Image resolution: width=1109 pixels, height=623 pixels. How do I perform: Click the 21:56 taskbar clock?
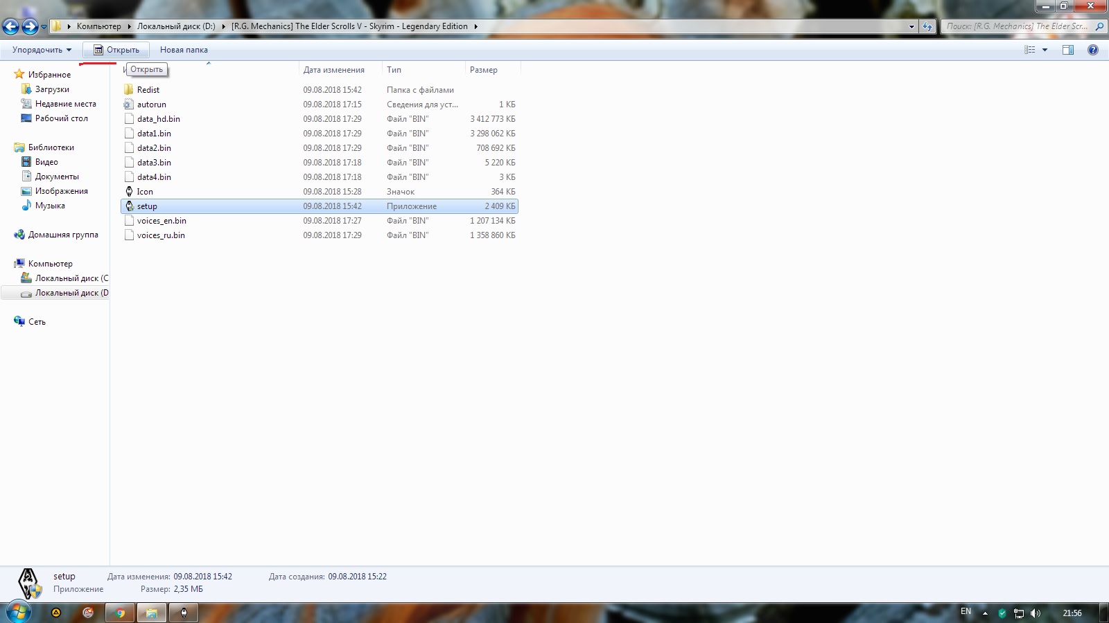tap(1072, 613)
